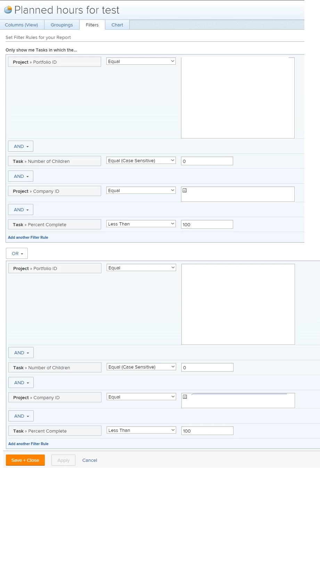Expand the first AND connector below Portfolio ID
The width and height of the screenshot is (320, 561).
coord(21,146)
